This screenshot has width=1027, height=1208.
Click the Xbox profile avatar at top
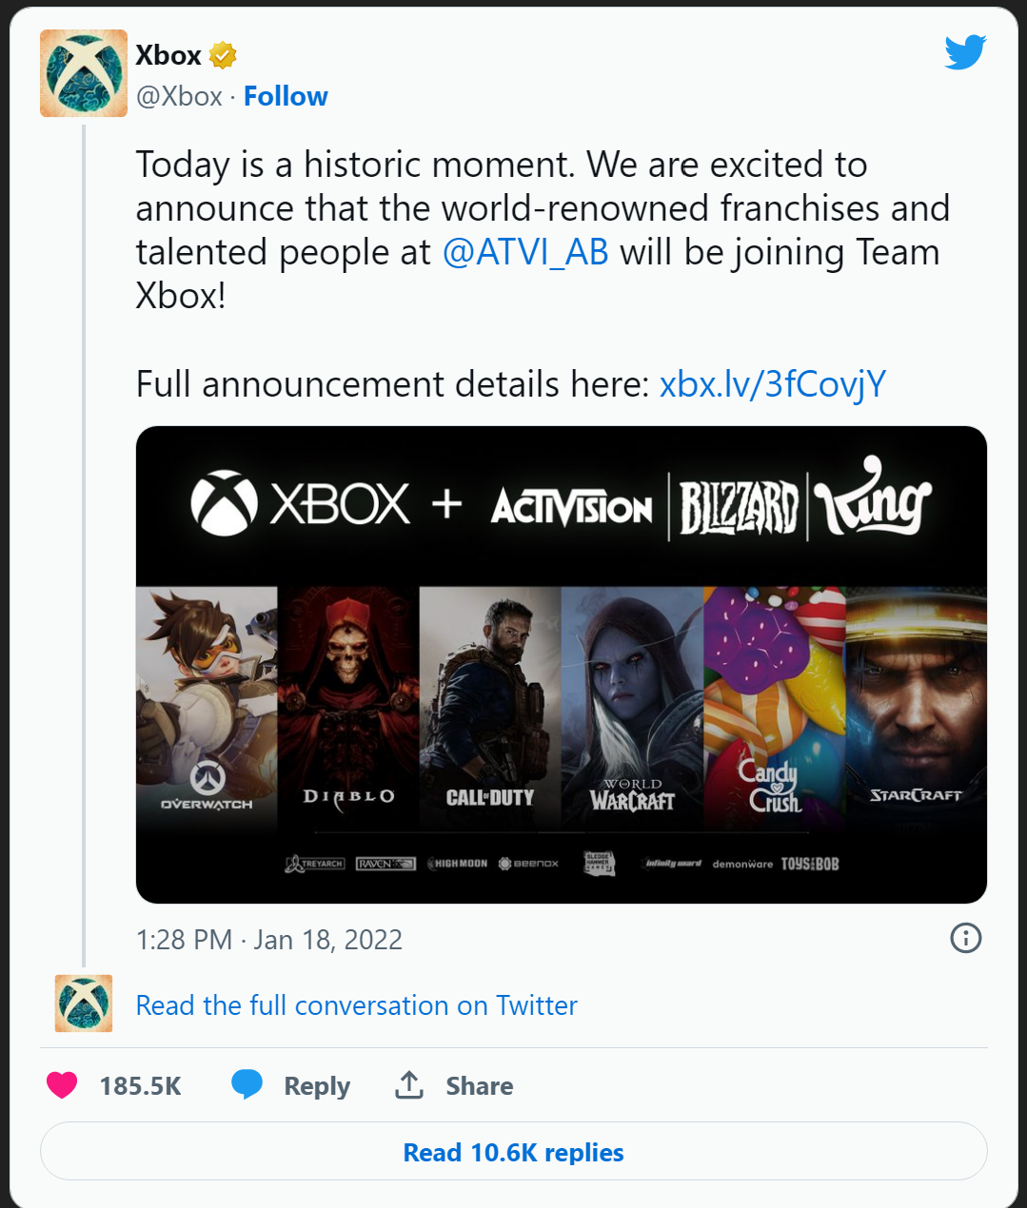[x=84, y=73]
